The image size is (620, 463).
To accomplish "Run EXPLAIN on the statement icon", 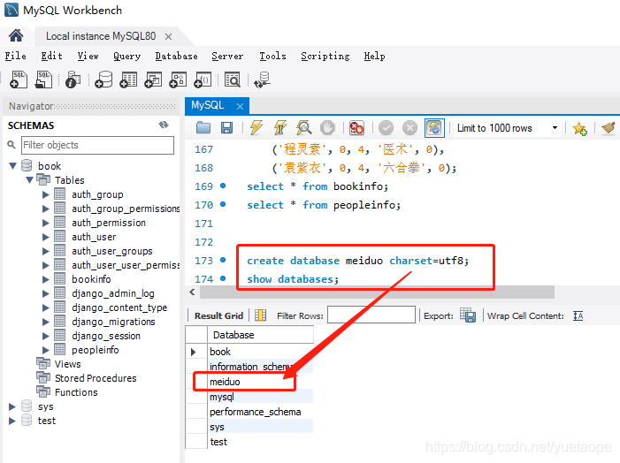I will [303, 127].
